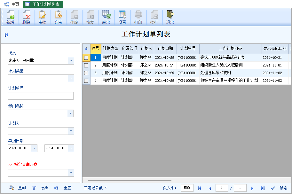Click the 计划日期 column header
This screenshot has width=292, height=194.
(x=165, y=49)
